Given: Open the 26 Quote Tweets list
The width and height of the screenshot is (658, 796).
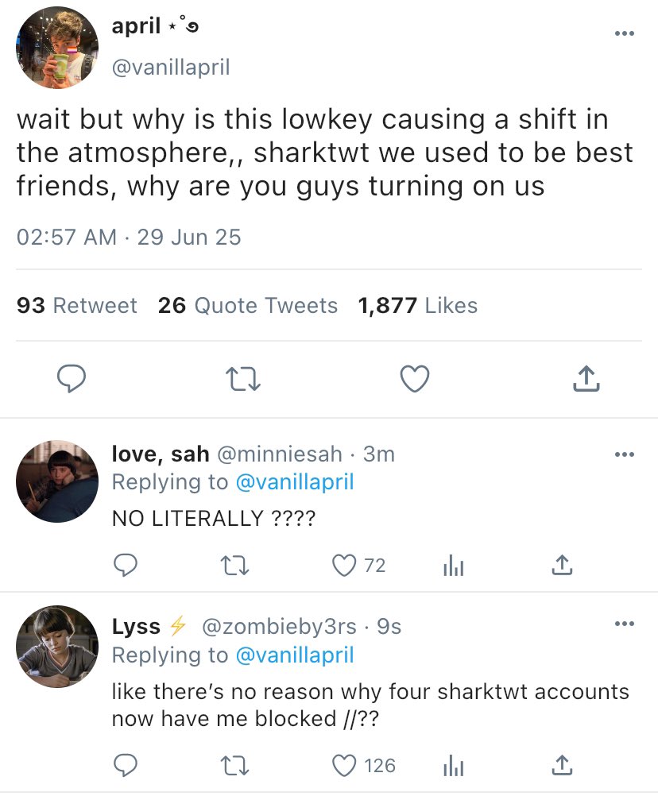Looking at the screenshot, I should (x=247, y=306).
